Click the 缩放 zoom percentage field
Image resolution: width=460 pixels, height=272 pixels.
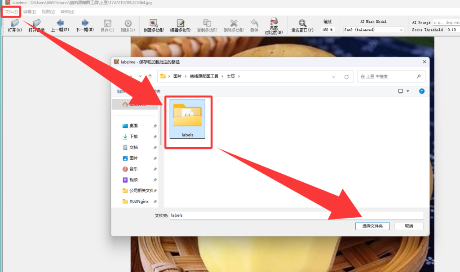pos(327,30)
